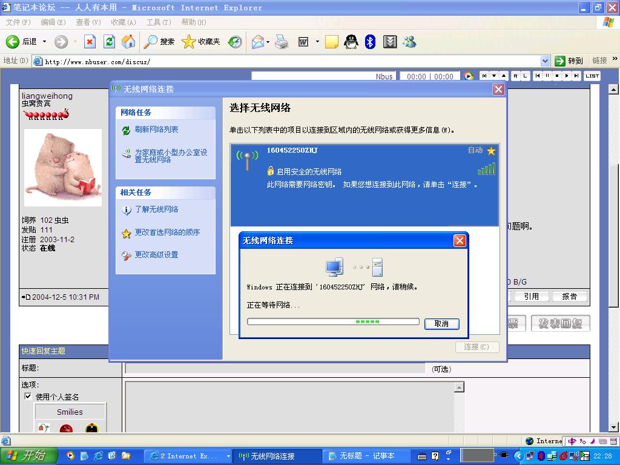The width and height of the screenshot is (620, 465).
Task: Click the Refresh page toolbar icon
Action: (x=109, y=41)
